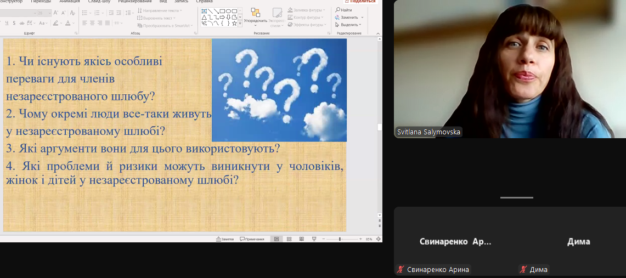Image resolution: width=626 pixels, height=278 pixels.
Task: Select the freeform scribble shape
Action: (204, 23)
